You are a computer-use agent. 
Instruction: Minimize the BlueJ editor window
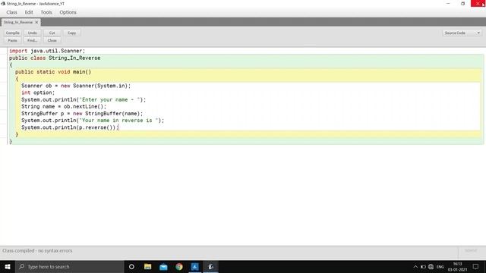click(448, 3)
